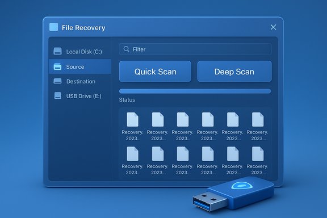The width and height of the screenshot is (327, 218).
Task: Click the scan progress bar
Action: pyautogui.click(x=195, y=91)
